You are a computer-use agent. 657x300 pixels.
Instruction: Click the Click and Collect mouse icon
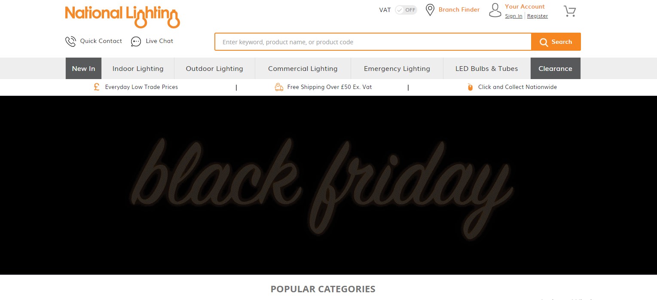tap(470, 87)
